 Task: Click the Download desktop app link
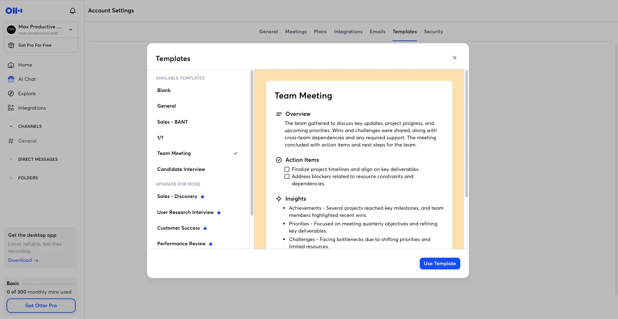tap(23, 260)
